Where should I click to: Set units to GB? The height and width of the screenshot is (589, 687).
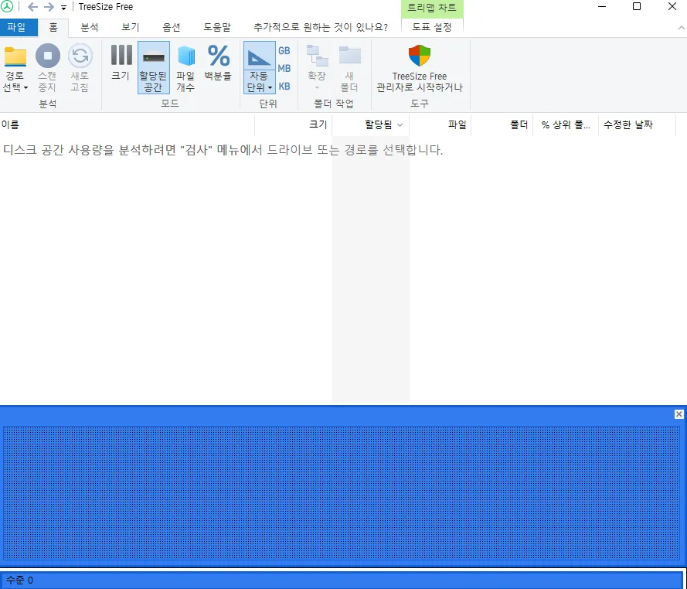pyautogui.click(x=284, y=51)
